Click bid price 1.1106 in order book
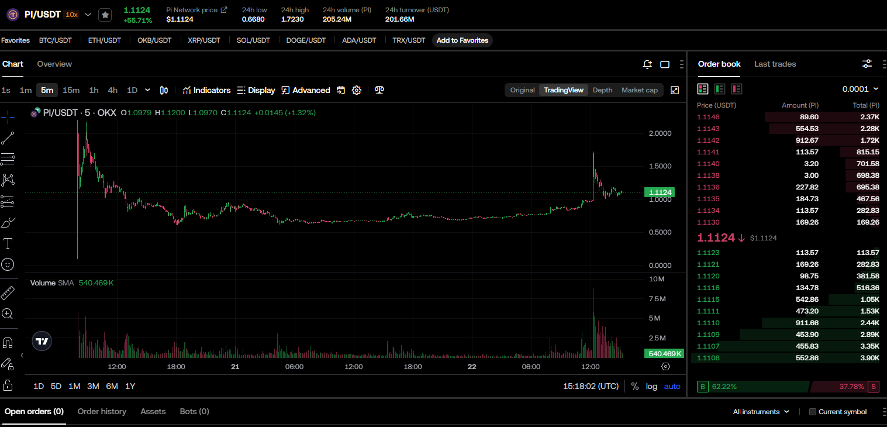The width and height of the screenshot is (887, 427). 707,358
